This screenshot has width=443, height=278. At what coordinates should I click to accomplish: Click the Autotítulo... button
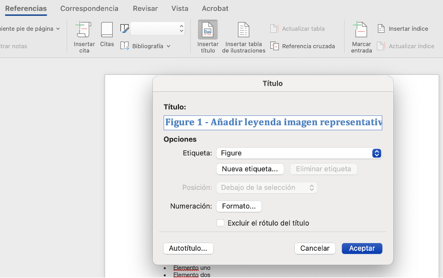pyautogui.click(x=188, y=248)
